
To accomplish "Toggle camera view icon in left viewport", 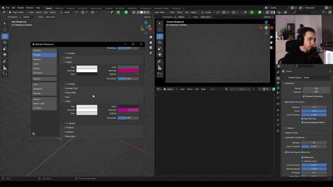I will click(150, 47).
